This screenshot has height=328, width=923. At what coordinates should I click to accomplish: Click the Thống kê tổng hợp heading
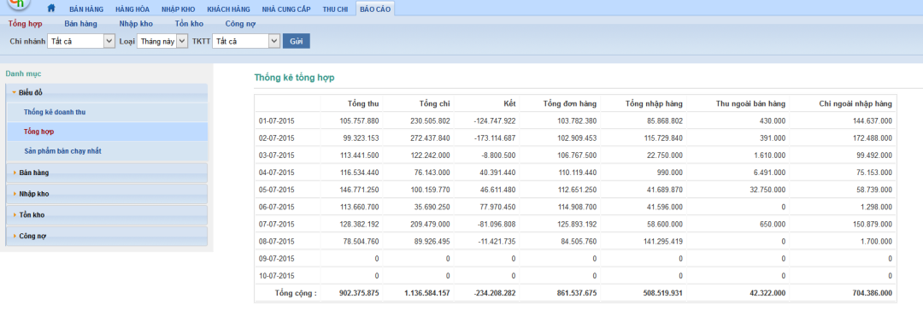coord(294,78)
